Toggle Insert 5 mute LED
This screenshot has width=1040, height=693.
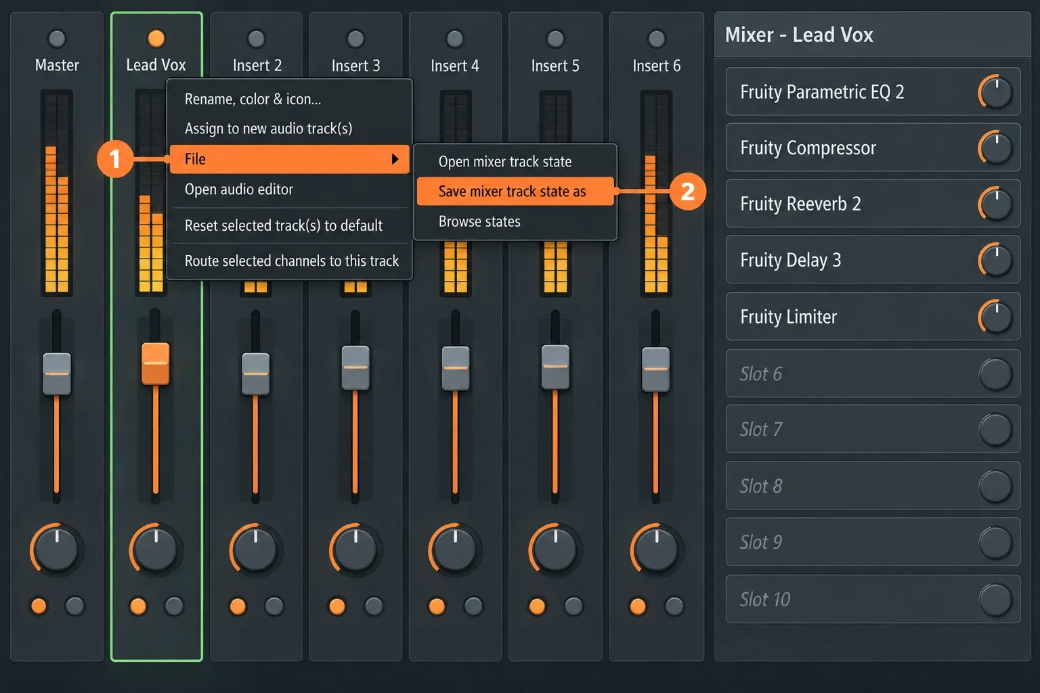pyautogui.click(x=555, y=39)
